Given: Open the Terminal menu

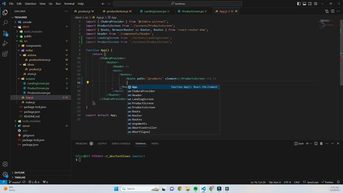Looking at the screenshot, I should (x=69, y=4).
